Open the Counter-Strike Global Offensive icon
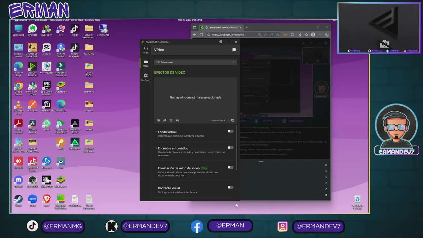 pos(32,50)
